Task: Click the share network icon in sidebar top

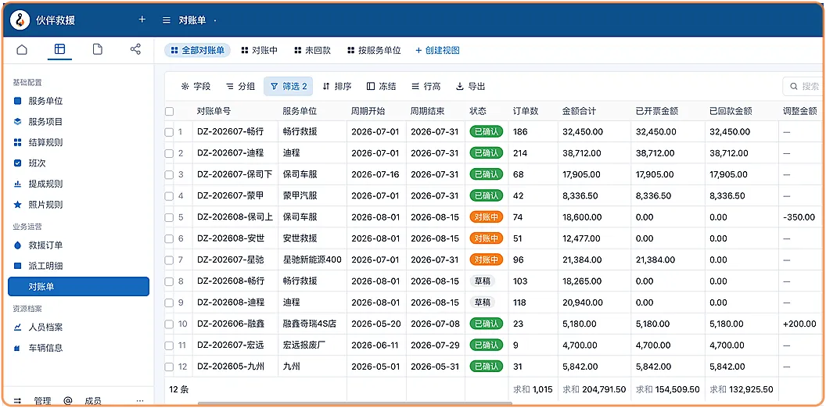Action: [135, 49]
